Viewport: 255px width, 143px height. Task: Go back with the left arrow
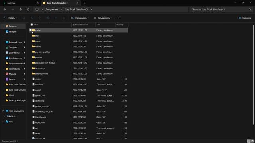coord(4,10)
